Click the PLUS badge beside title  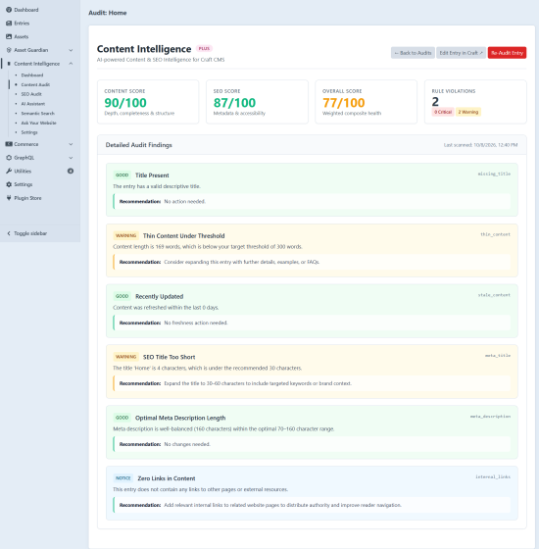(x=204, y=49)
